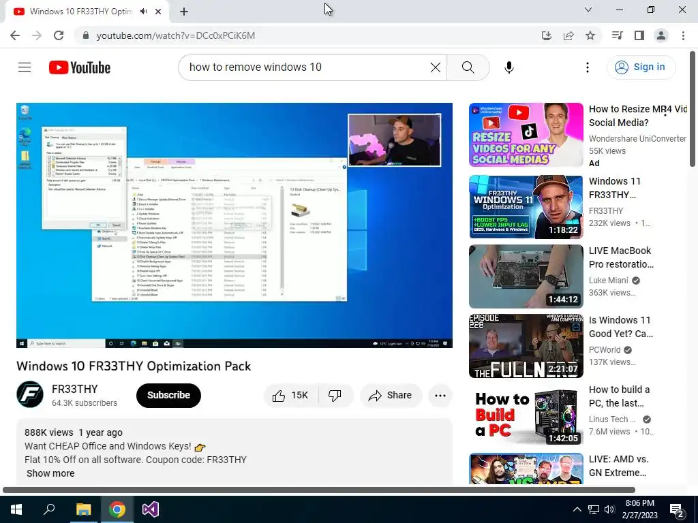Click share this page icon in address bar
The height and width of the screenshot is (523, 698).
(x=568, y=35)
